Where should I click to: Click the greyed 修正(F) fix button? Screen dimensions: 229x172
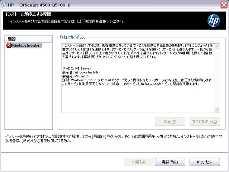point(170,122)
